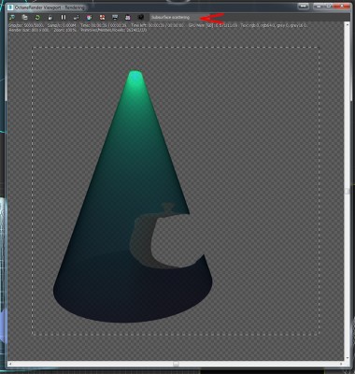Click the pink film strip icon

pyautogui.click(x=128, y=18)
